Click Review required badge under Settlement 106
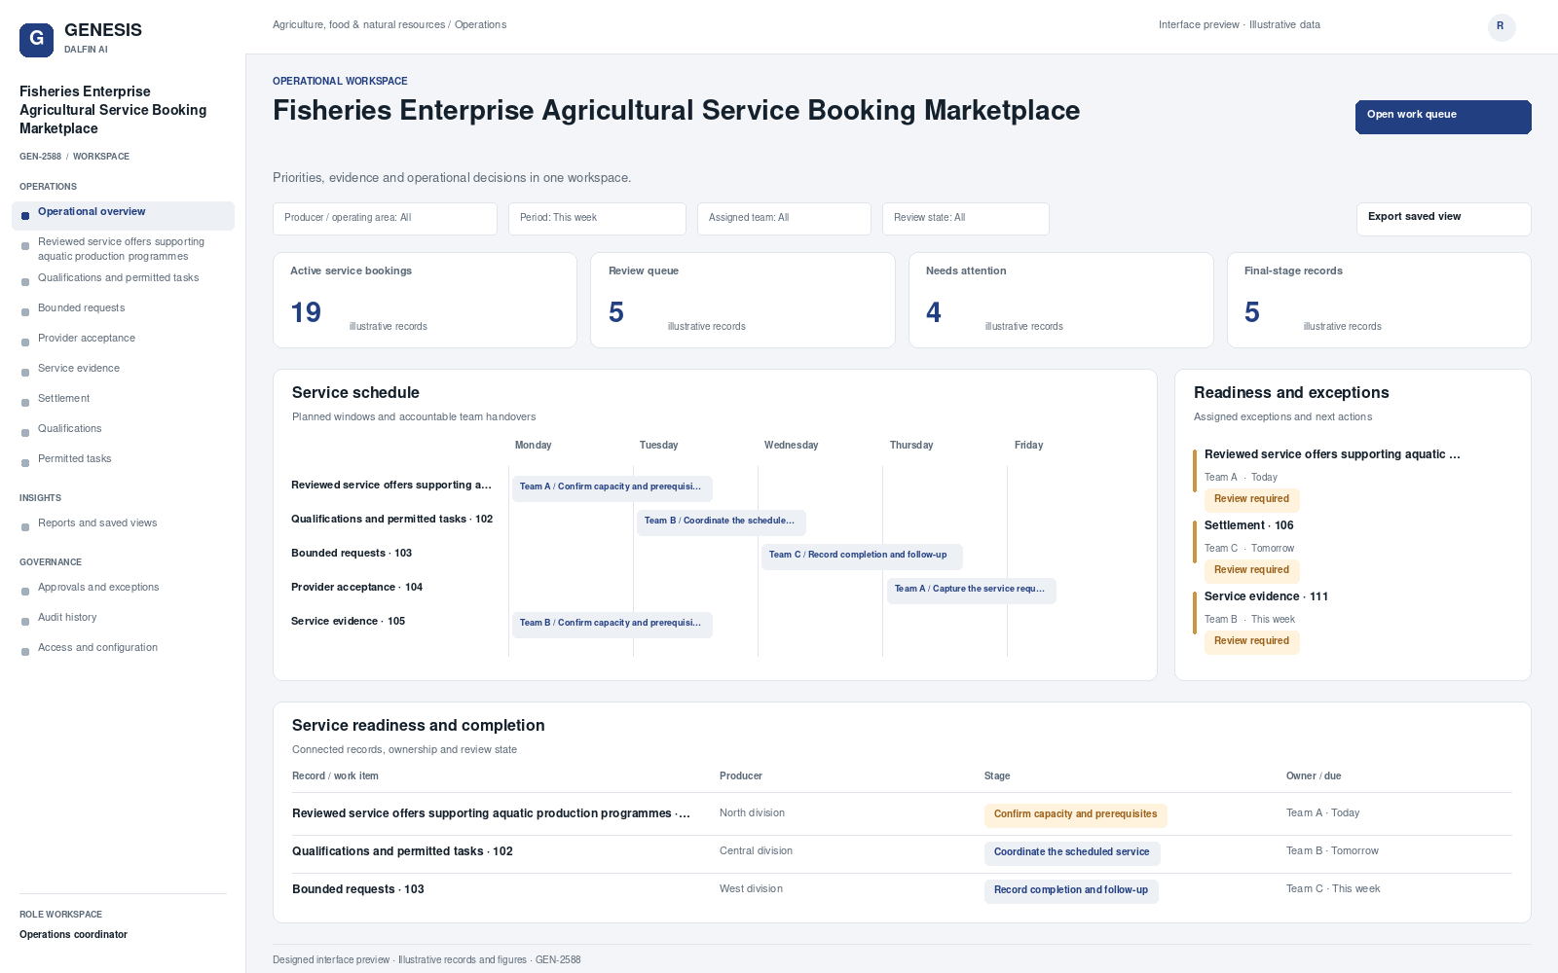Image resolution: width=1558 pixels, height=973 pixels. point(1251,570)
